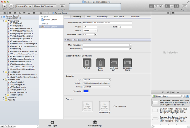Click the Validate Settings button
This screenshot has width=190, height=128.
95,124
